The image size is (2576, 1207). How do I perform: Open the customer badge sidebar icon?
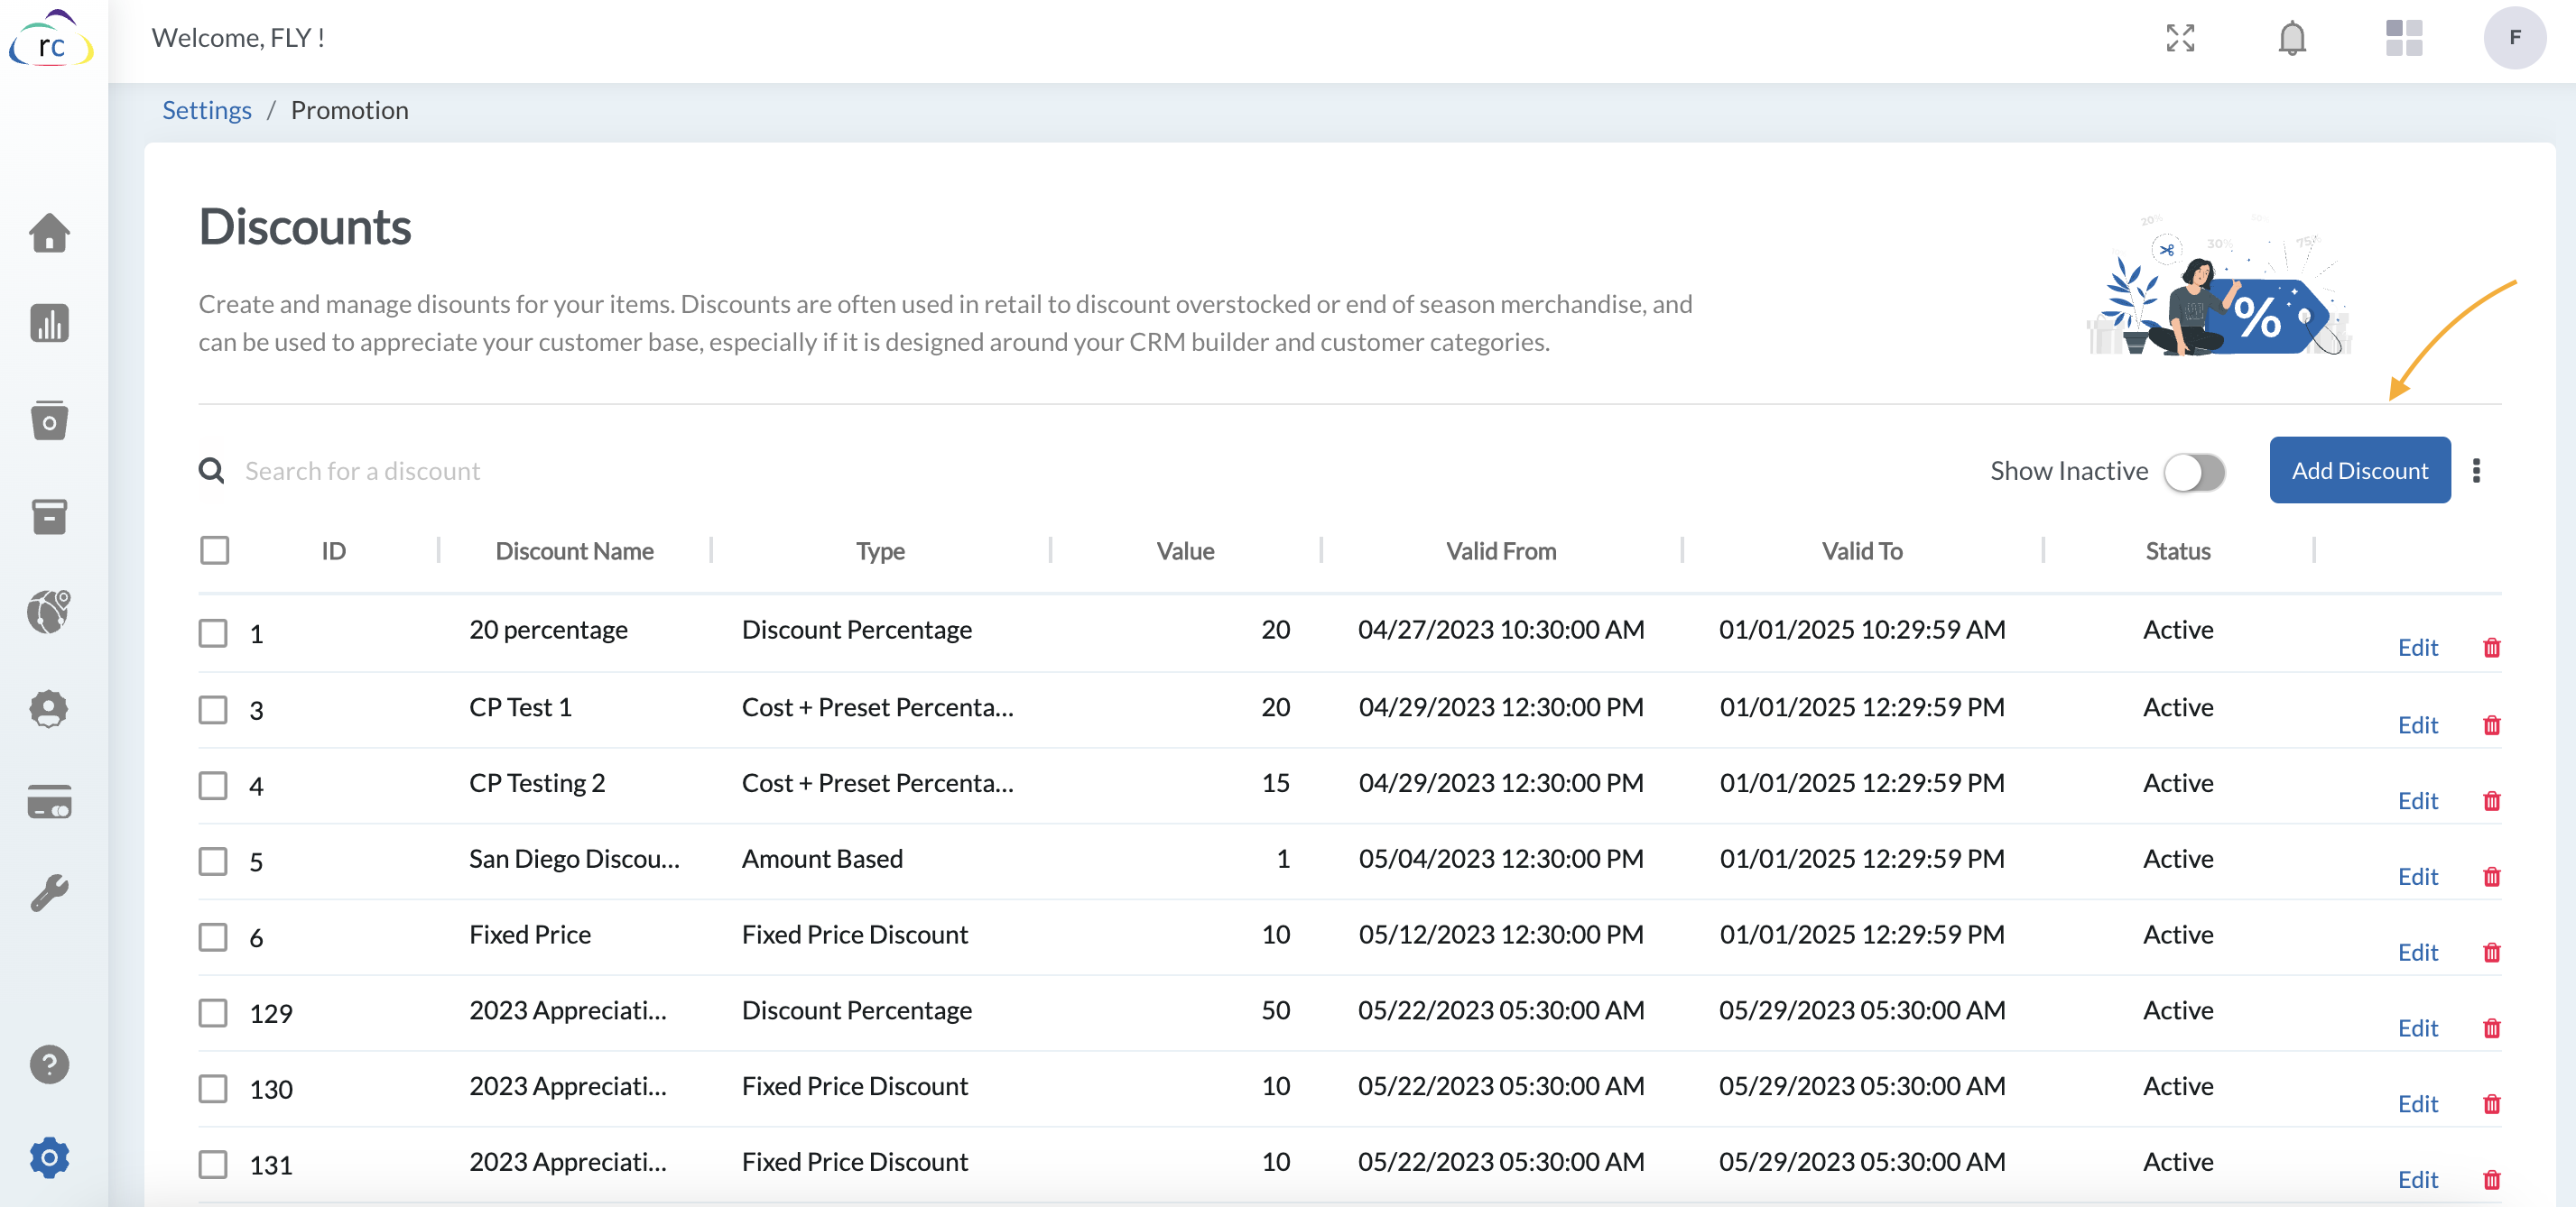(49, 709)
